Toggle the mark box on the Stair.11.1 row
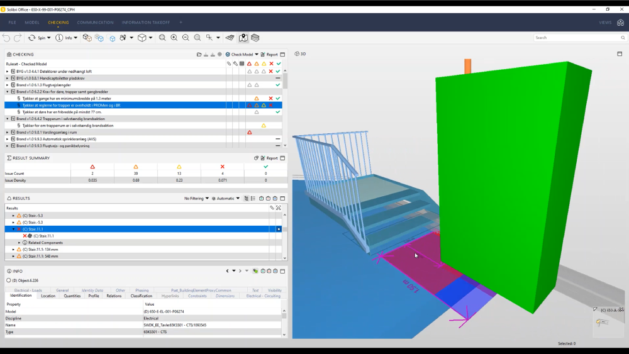Screen dimensions: 629x354 pos(279,229)
